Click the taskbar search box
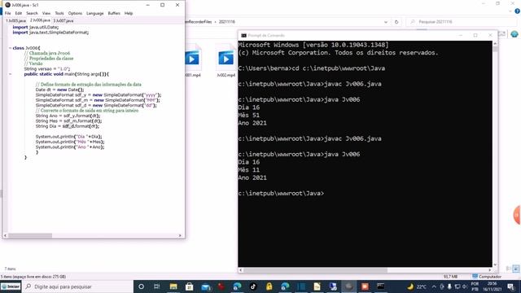The image size is (521, 293). point(78,286)
